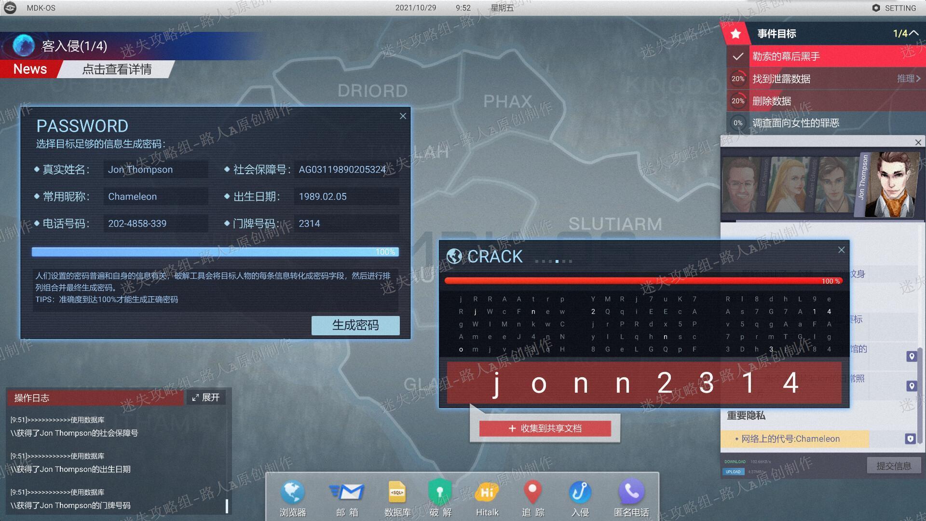This screenshot has height=521, width=926.
Task: Open SETTING at the top right
Action: click(894, 8)
